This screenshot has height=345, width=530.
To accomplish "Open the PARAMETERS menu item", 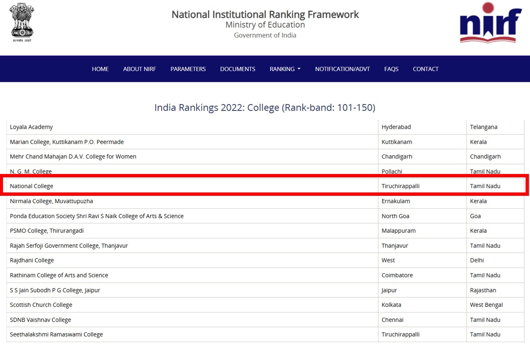I will coord(188,69).
